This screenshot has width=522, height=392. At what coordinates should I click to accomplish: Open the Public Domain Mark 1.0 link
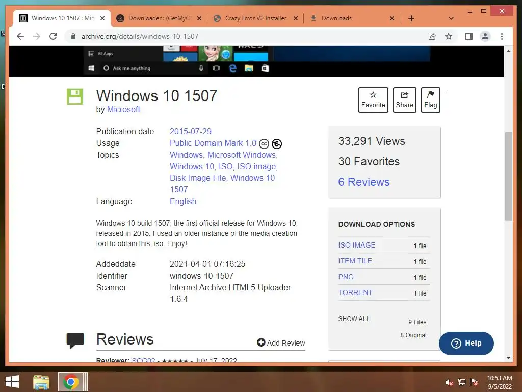pyautogui.click(x=213, y=143)
